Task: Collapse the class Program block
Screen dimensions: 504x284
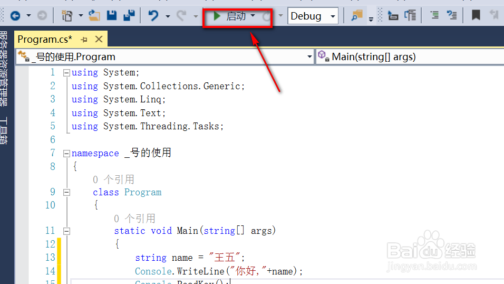Action: pyautogui.click(x=66, y=193)
